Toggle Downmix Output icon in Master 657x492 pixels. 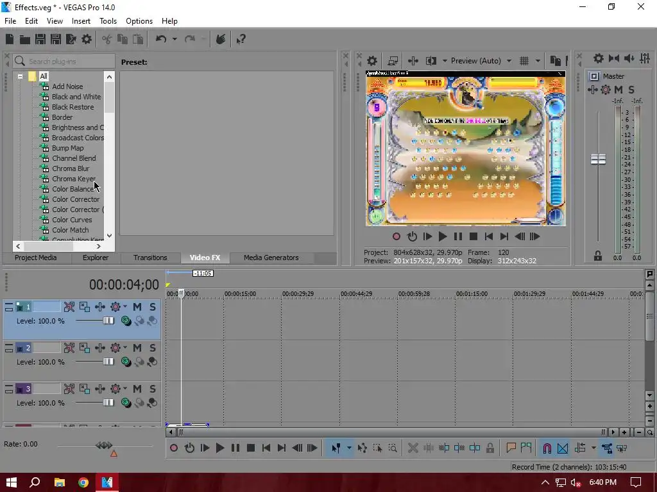point(614,58)
